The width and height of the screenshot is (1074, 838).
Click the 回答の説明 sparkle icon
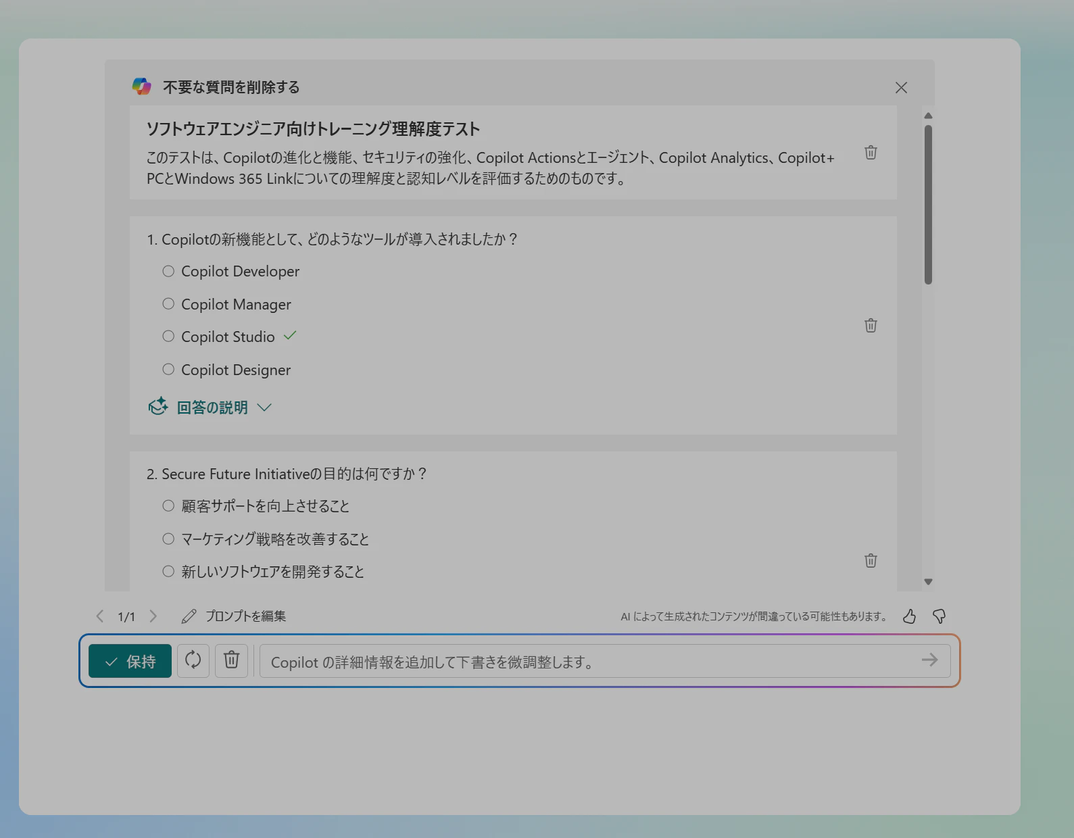(158, 406)
